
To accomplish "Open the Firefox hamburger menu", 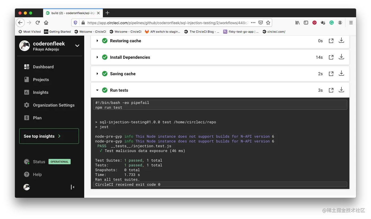I will [351, 23].
